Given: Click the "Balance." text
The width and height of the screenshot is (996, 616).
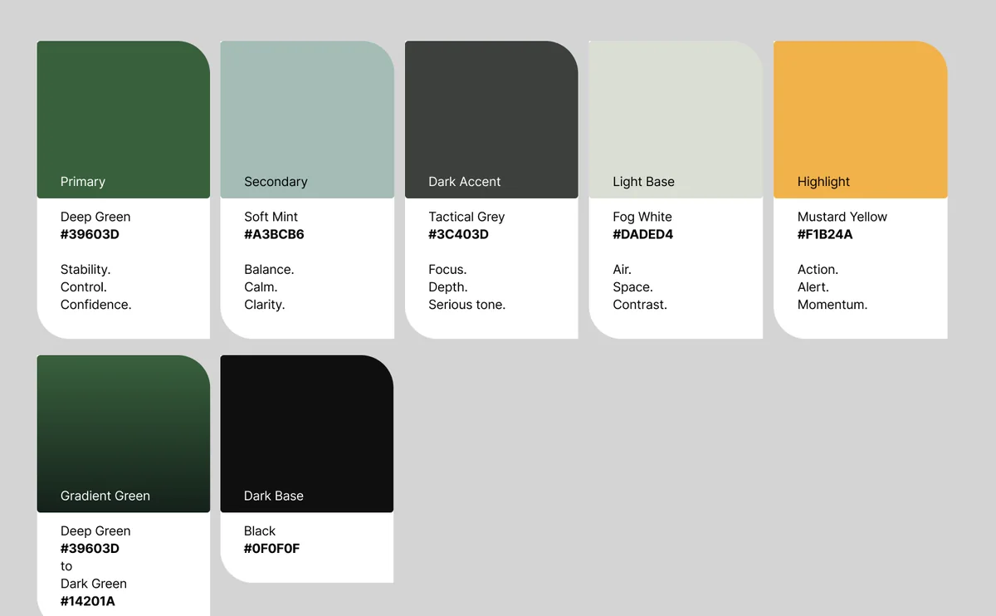Looking at the screenshot, I should point(269,270).
